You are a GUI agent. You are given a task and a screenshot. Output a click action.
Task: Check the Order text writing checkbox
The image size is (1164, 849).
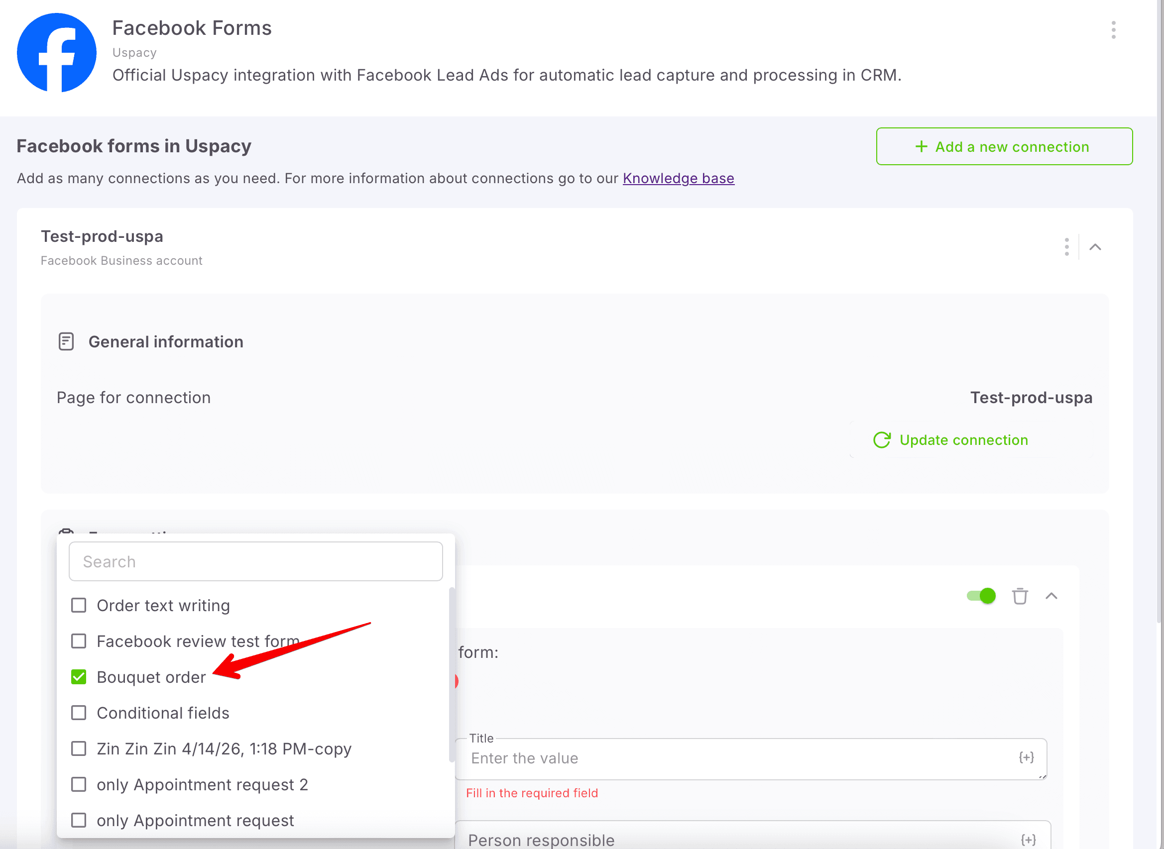point(79,606)
